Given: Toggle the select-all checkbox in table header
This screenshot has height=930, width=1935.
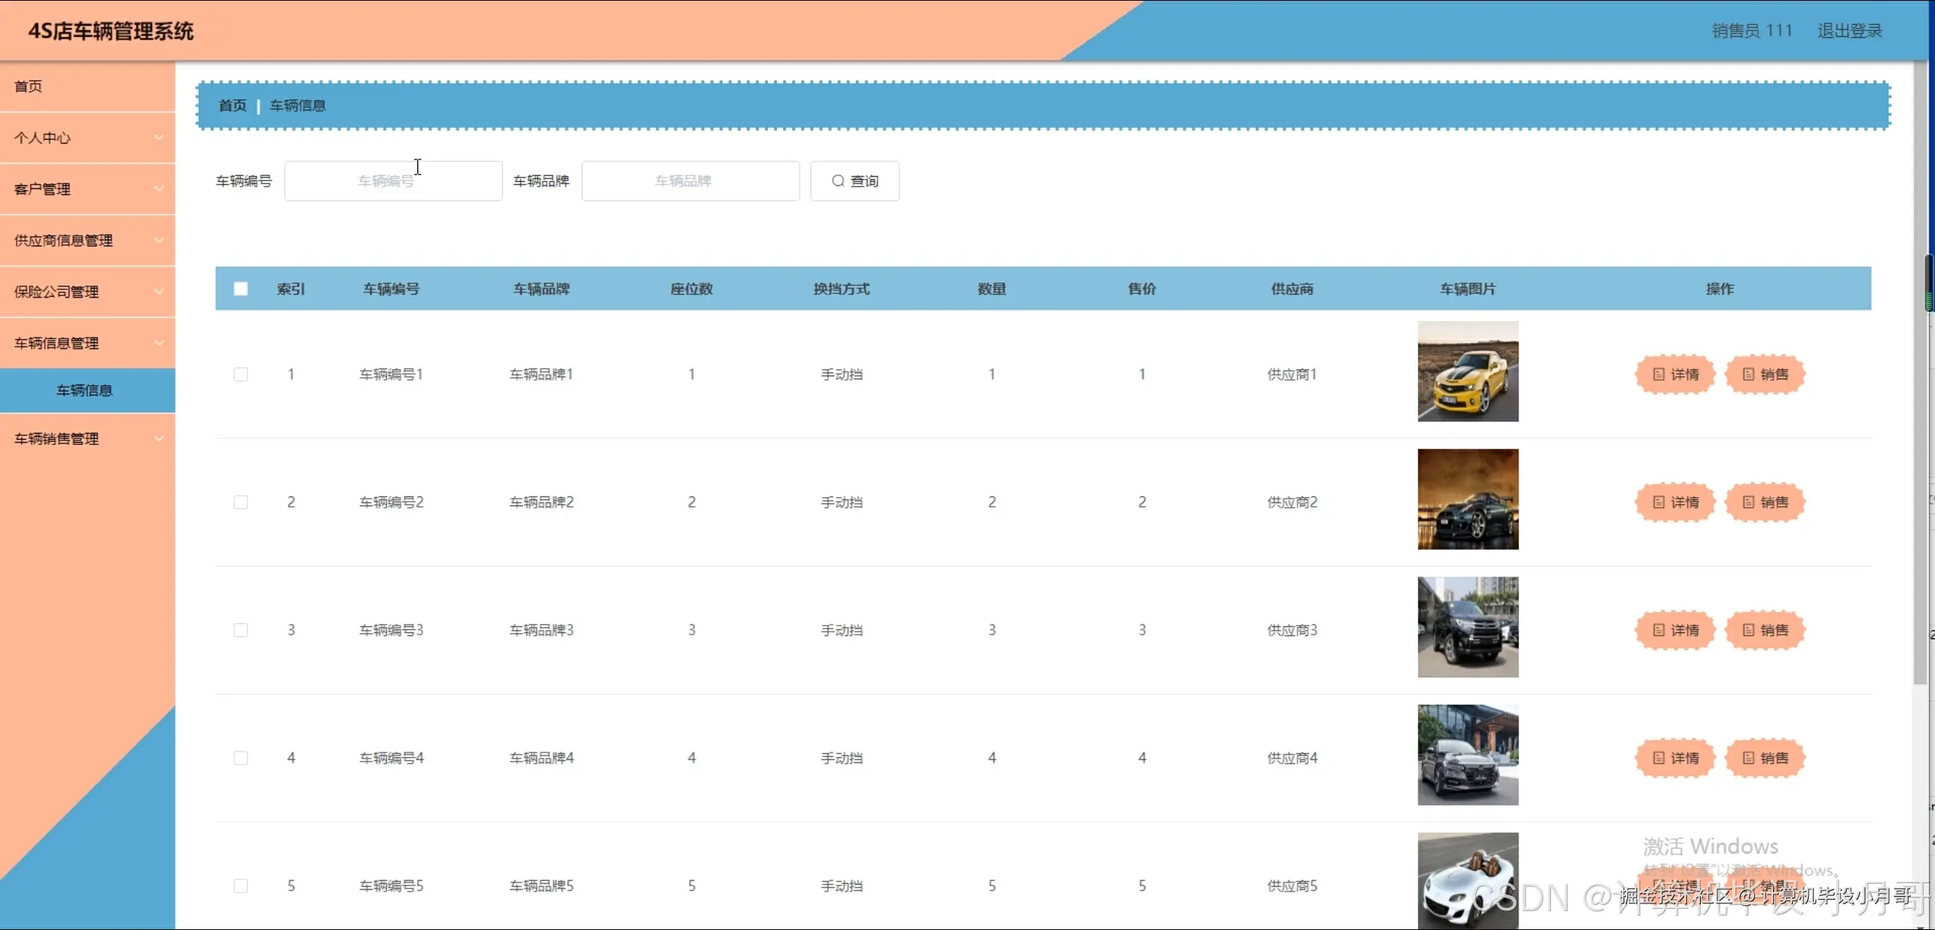Looking at the screenshot, I should coord(240,289).
